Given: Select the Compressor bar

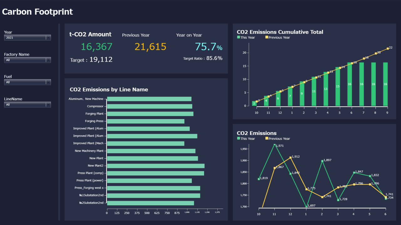Looking at the screenshot, I should (150, 106).
